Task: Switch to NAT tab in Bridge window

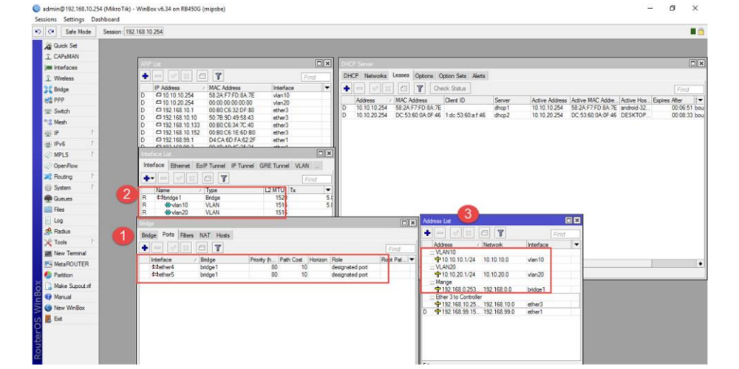Action: pos(205,235)
